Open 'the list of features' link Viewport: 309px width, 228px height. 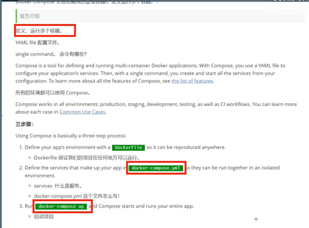click(x=192, y=81)
